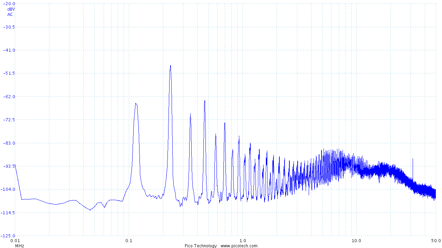The height and width of the screenshot is (248, 442).
Task: Click the first harmonic peak near 0.1 MHz
Action: pos(136,103)
